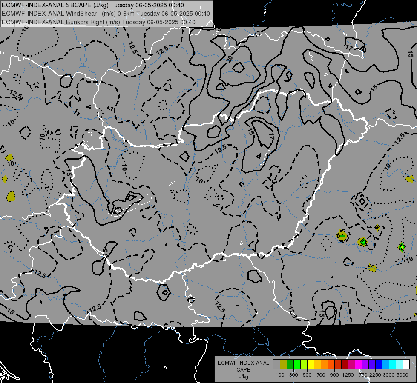The width and height of the screenshot is (417, 383).
Task: Pick the dark green CAPE legend swatch
Action: tap(290, 364)
